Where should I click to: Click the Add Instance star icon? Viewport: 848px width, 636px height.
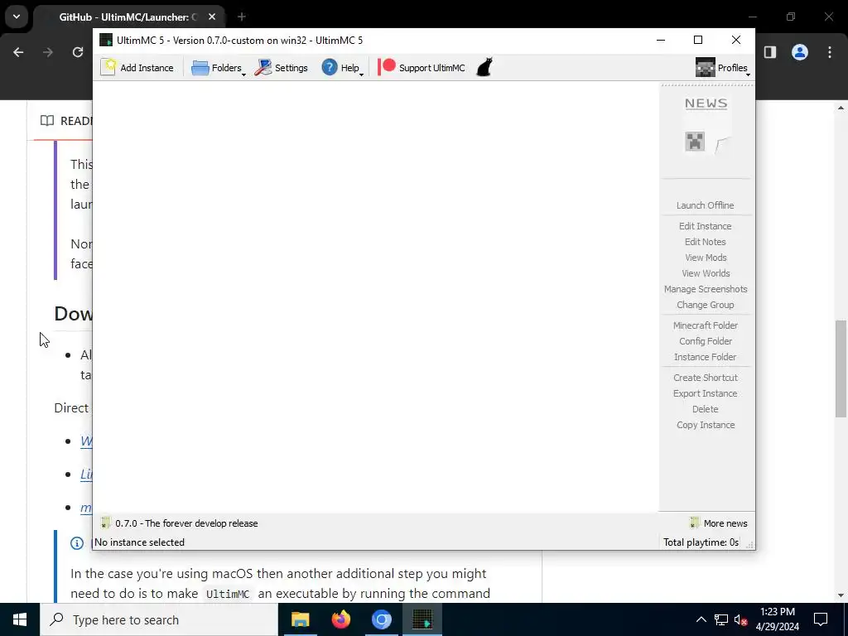click(x=108, y=67)
